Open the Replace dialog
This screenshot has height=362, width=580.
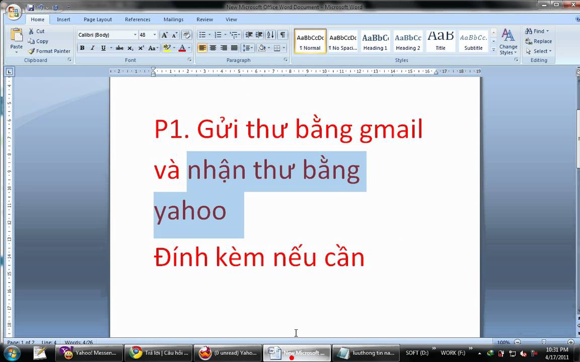click(539, 41)
